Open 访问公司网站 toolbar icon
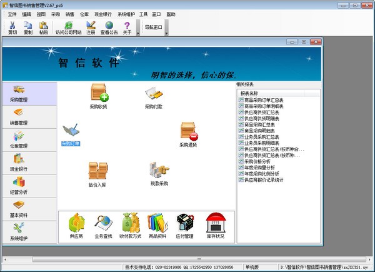The height and width of the screenshot is (272, 375). pyautogui.click(x=69, y=28)
